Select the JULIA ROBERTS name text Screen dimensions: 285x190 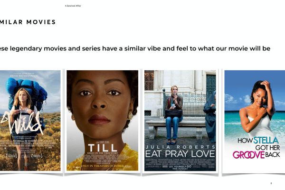pos(180,147)
